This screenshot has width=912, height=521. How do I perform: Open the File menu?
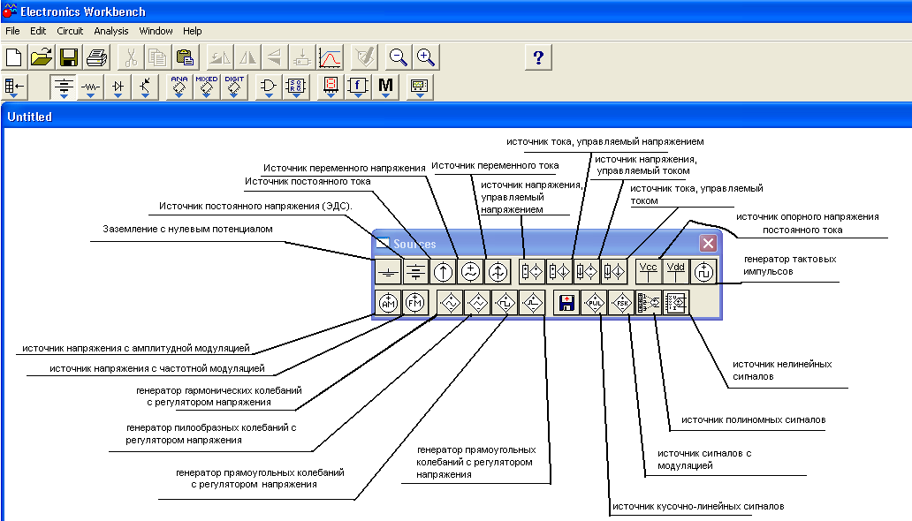tap(12, 31)
